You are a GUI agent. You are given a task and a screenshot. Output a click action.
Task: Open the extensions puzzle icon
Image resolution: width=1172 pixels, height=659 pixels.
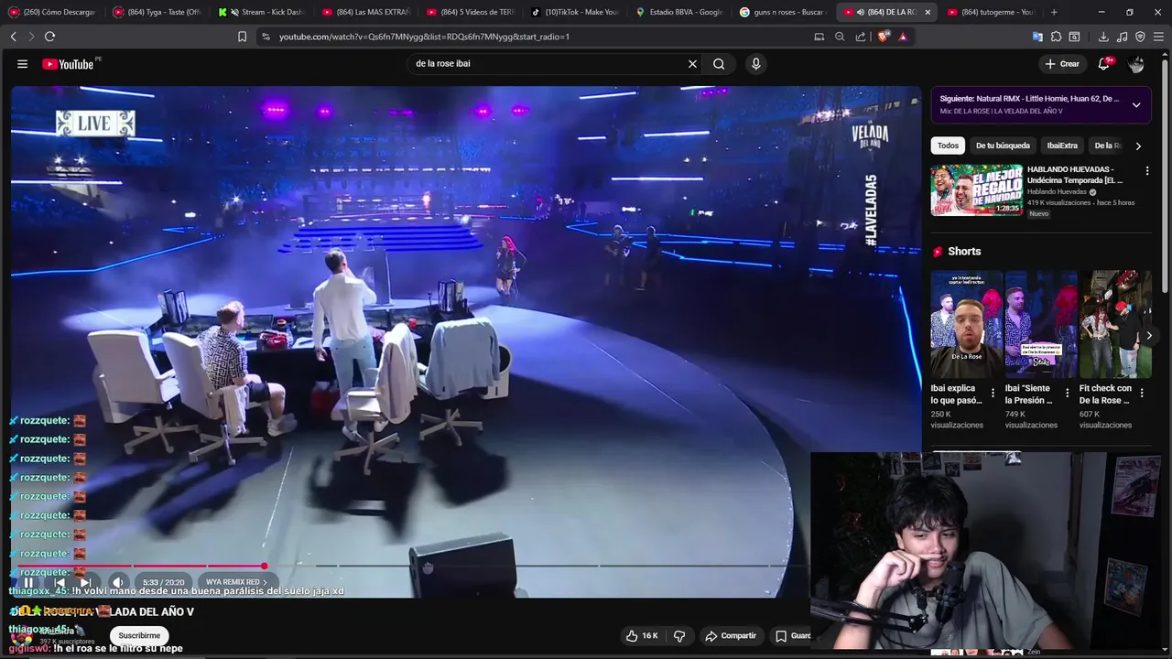coord(1056,37)
